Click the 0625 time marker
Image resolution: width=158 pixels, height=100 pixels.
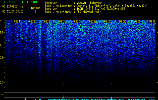coord(77,21)
